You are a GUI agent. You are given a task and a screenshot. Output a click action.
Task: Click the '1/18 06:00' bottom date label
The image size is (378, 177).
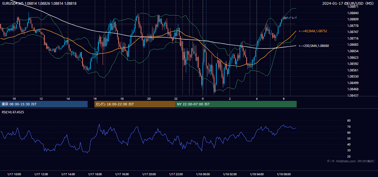click(284, 174)
